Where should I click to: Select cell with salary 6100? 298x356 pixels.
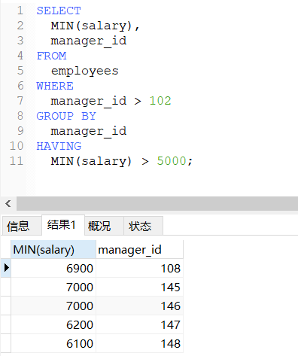tap(53, 343)
